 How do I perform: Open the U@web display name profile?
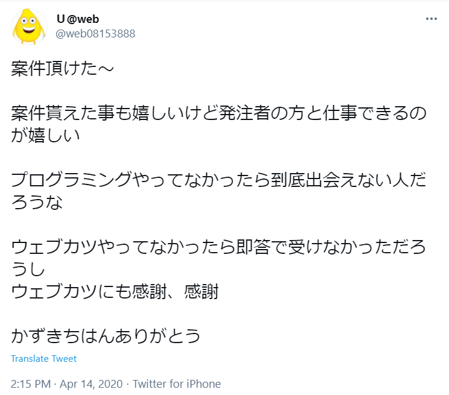click(x=78, y=19)
